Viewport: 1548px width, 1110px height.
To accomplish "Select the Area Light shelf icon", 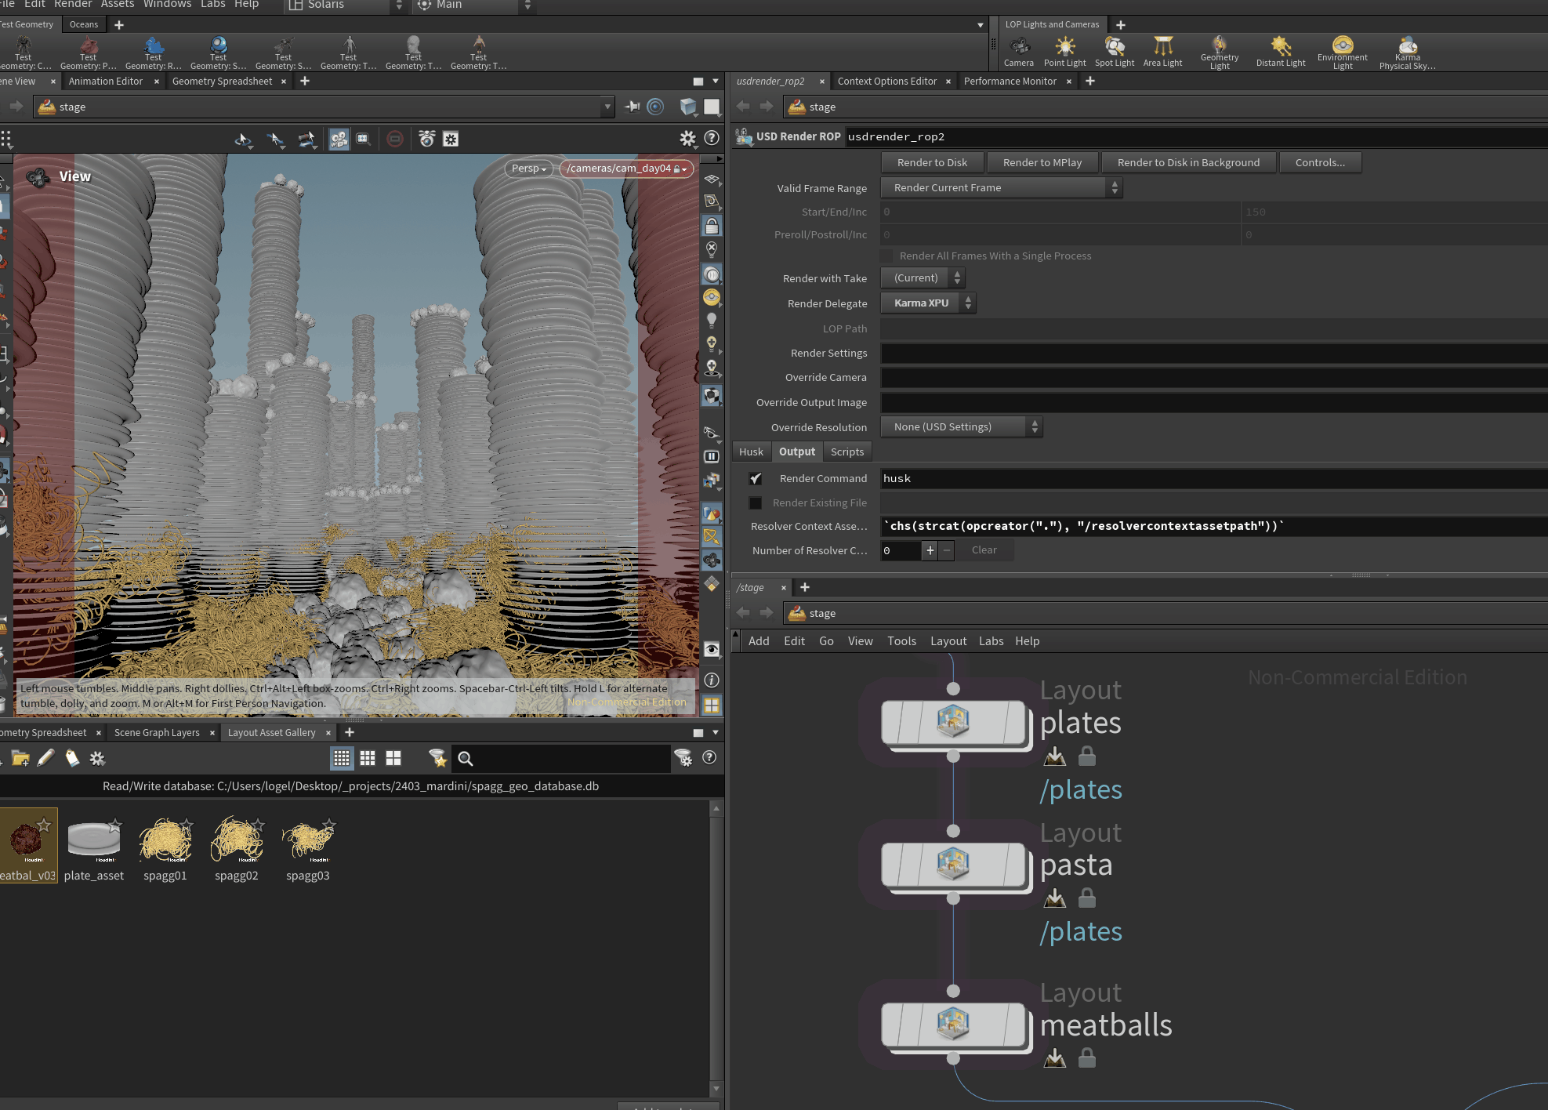I will coord(1162,52).
